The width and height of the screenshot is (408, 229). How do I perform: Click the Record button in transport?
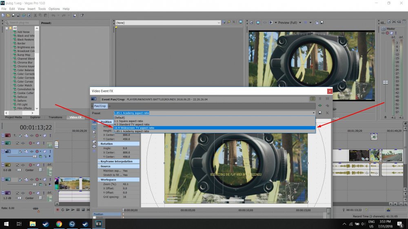click(58, 209)
